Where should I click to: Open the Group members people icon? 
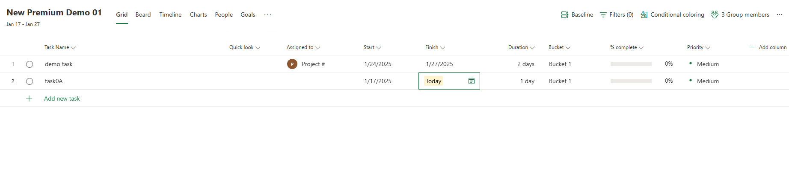tap(715, 14)
